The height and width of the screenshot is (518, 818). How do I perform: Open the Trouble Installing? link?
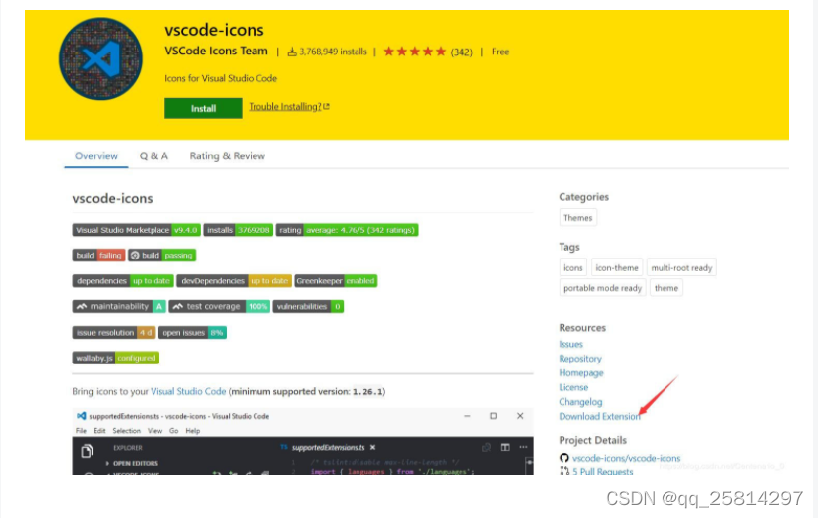click(289, 106)
